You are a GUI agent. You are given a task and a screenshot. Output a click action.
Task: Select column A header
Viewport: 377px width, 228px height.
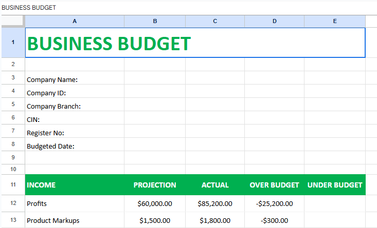click(x=75, y=21)
